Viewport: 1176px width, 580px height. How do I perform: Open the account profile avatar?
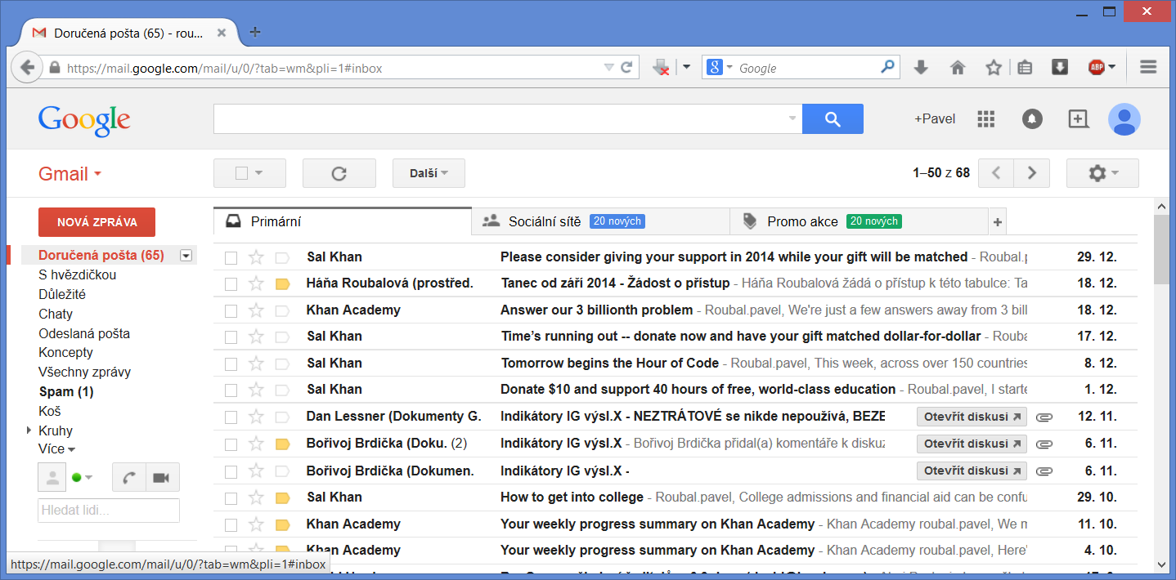click(x=1124, y=119)
